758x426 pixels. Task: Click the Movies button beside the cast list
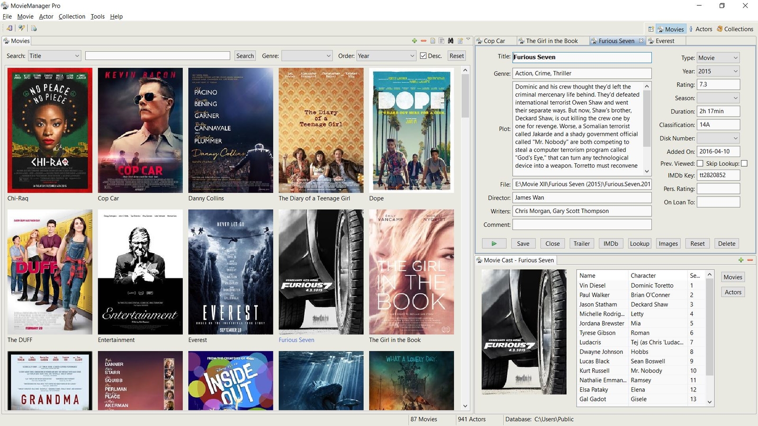click(733, 277)
